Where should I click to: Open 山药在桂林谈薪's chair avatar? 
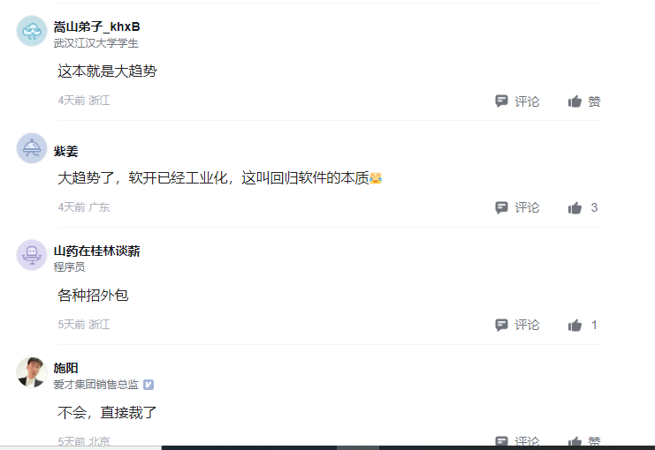tap(32, 255)
